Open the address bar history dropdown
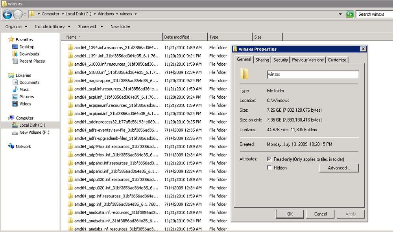Image resolution: width=393 pixels, height=232 pixels. coord(340,14)
